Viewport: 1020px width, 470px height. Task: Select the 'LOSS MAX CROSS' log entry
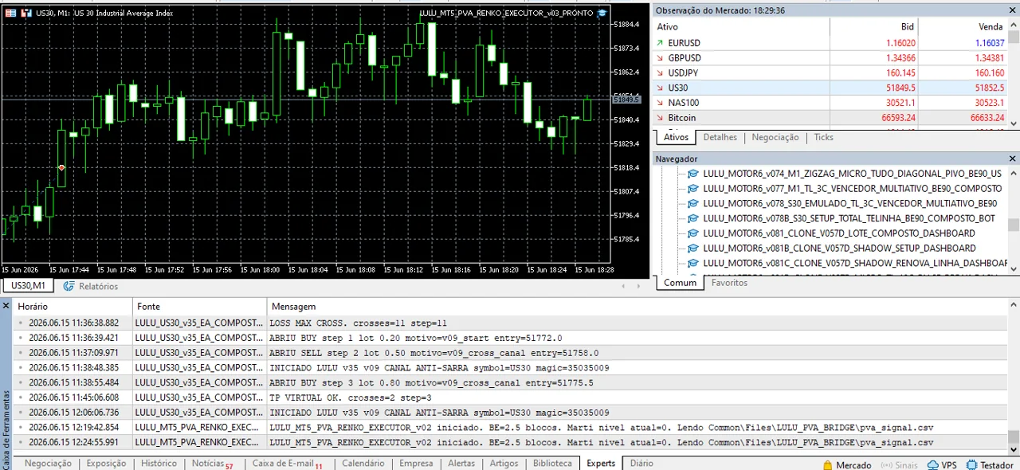pyautogui.click(x=510, y=323)
